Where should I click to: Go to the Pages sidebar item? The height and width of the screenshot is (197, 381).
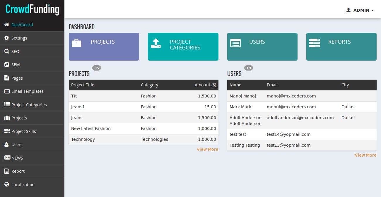[x=17, y=78]
